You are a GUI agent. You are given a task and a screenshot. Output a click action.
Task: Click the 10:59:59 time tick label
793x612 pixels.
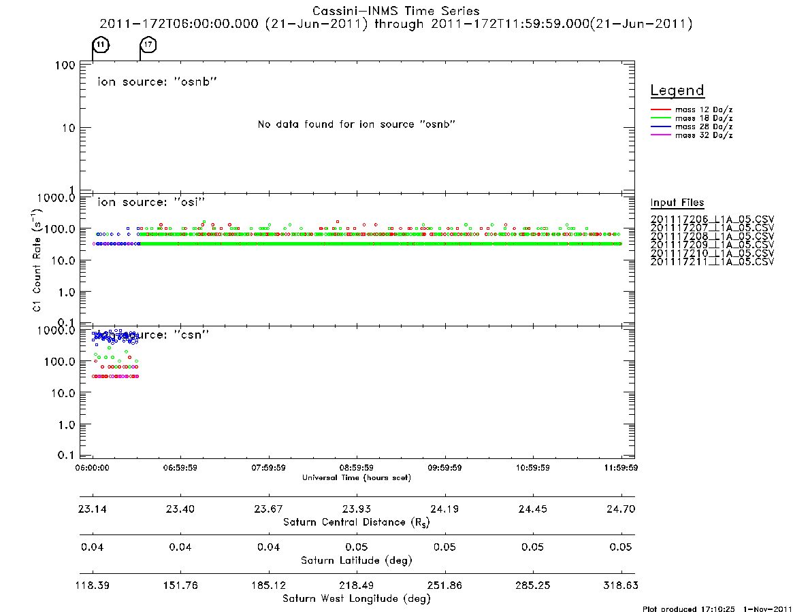click(532, 468)
